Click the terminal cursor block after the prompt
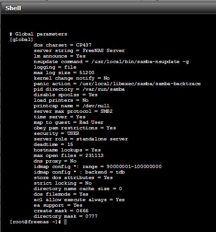216x232 pixels. tap(65, 222)
